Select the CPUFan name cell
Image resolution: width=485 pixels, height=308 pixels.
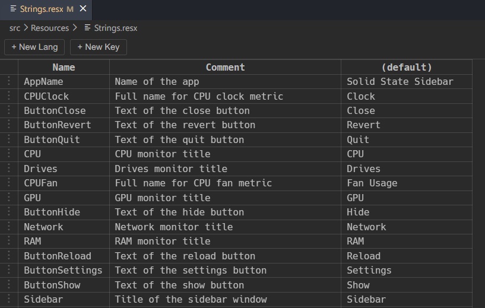64,183
